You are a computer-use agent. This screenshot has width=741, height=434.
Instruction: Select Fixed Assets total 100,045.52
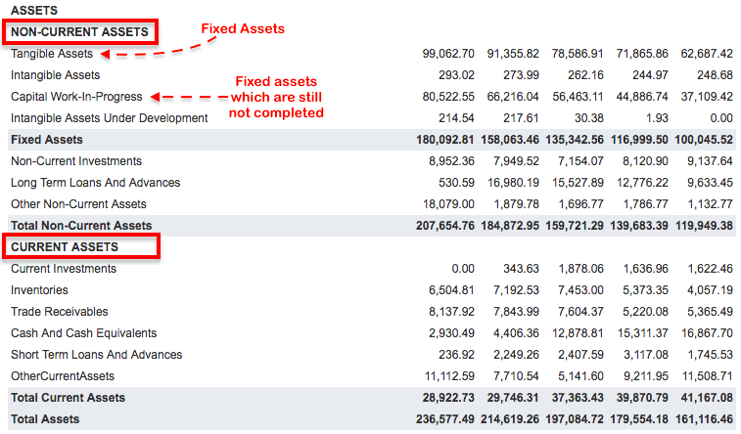click(x=704, y=140)
